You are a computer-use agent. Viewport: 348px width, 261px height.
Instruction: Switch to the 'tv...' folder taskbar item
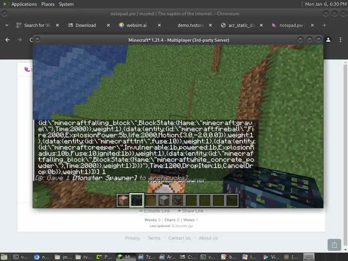coord(84,257)
